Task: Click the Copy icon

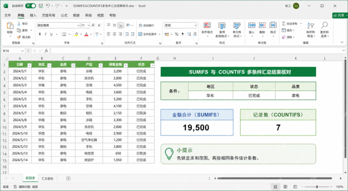Action: point(19,30)
